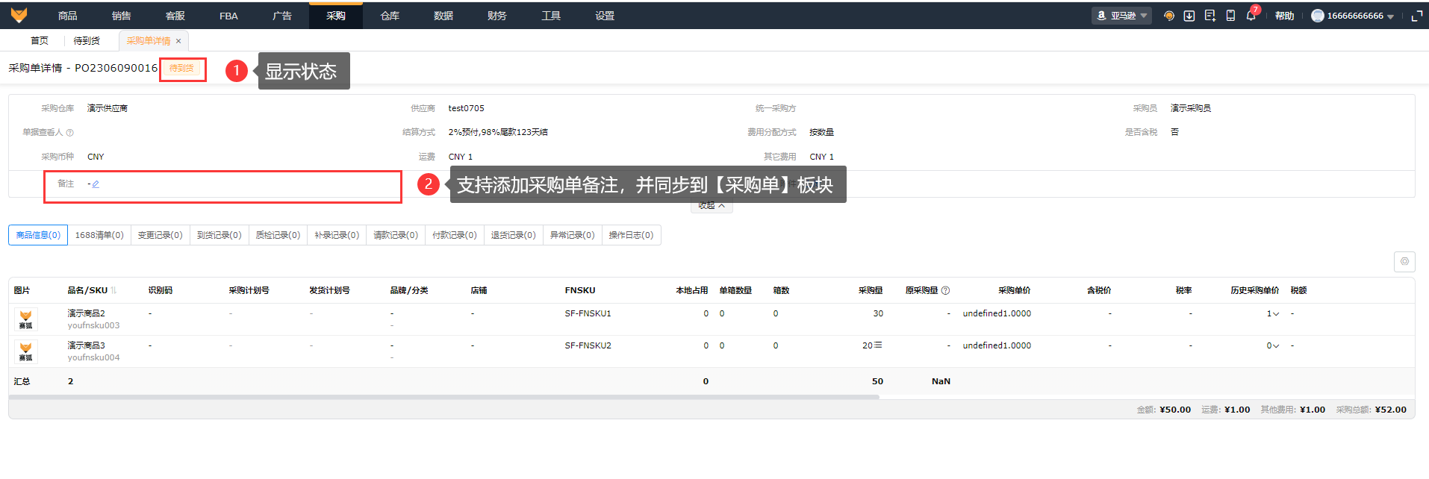Click the help icon beside 原采购量
This screenshot has height=479, width=1429.
point(945,291)
